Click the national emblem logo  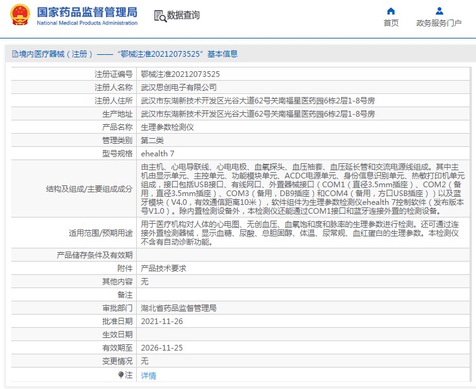coord(20,15)
